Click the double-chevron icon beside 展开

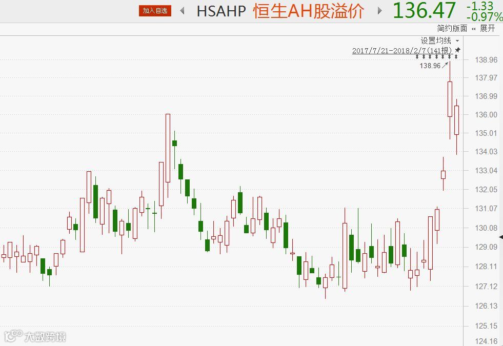click(473, 29)
